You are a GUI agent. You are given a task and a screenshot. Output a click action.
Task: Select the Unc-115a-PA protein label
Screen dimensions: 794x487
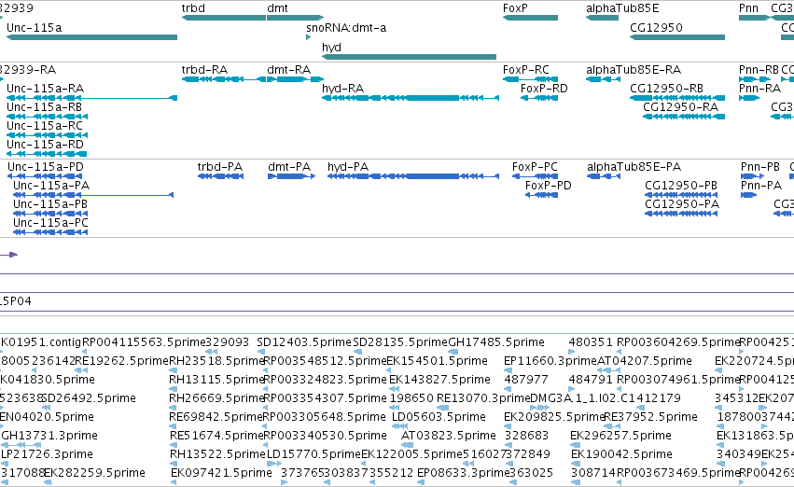tap(51, 186)
